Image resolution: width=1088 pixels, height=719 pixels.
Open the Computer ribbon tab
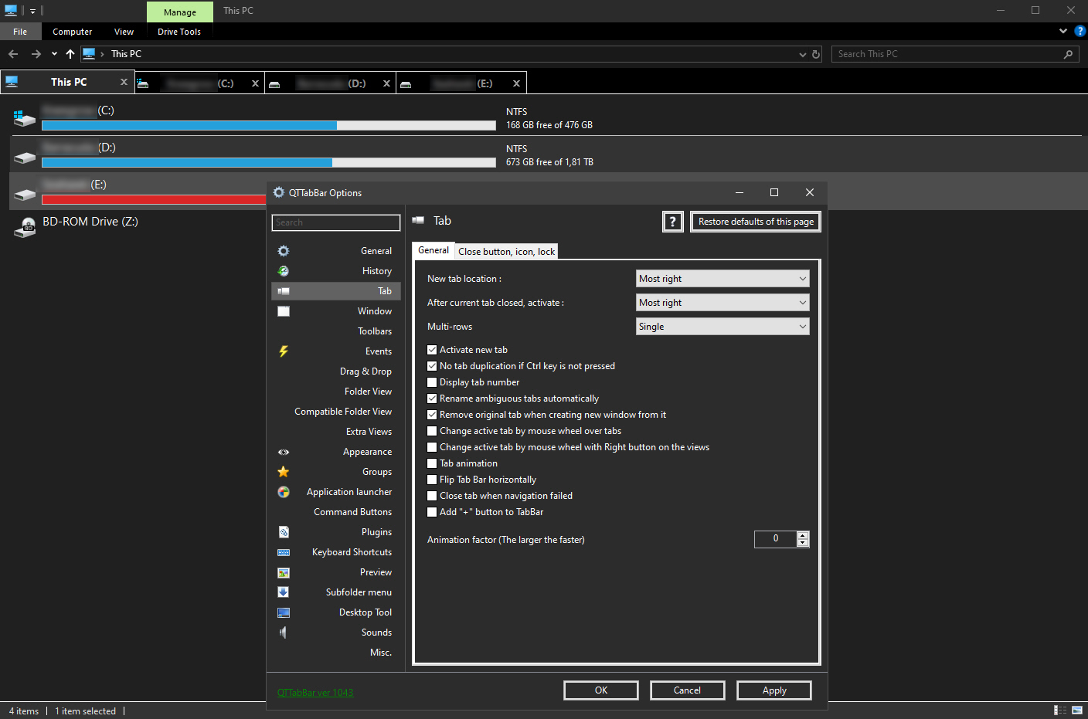(73, 32)
